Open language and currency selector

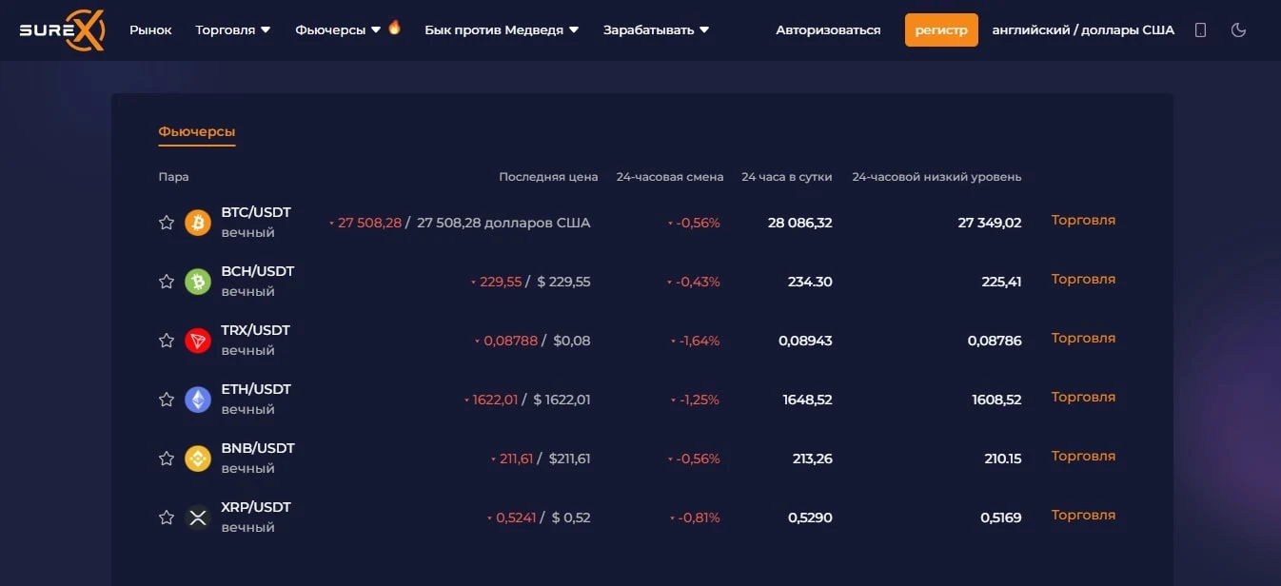(x=1083, y=30)
